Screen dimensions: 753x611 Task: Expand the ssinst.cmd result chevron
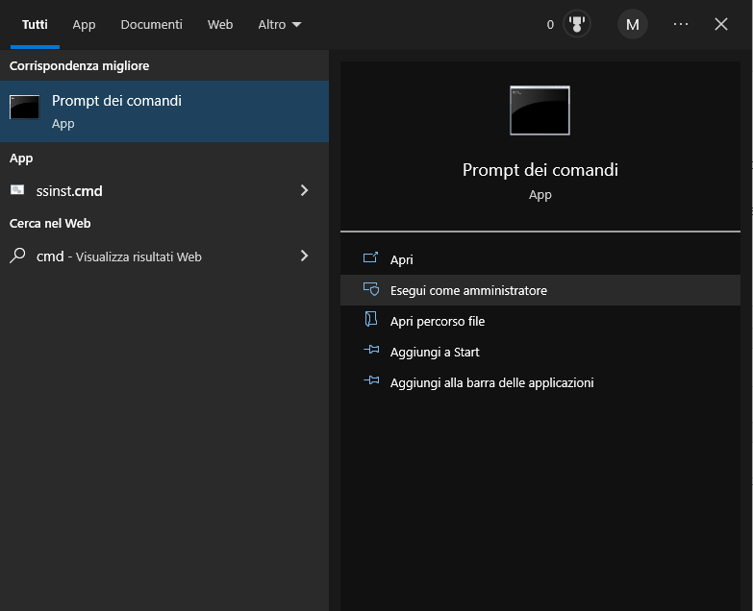click(x=304, y=190)
